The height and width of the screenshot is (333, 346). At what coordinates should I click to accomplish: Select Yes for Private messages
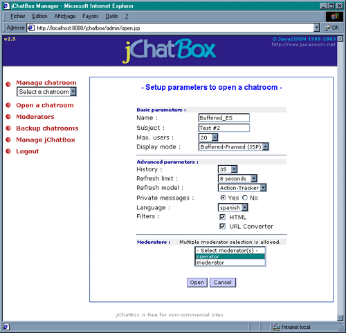(223, 198)
